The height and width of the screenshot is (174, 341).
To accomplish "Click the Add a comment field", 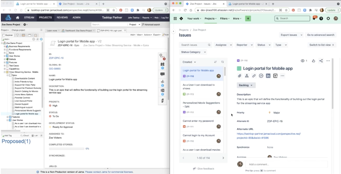I will click(286, 164).
